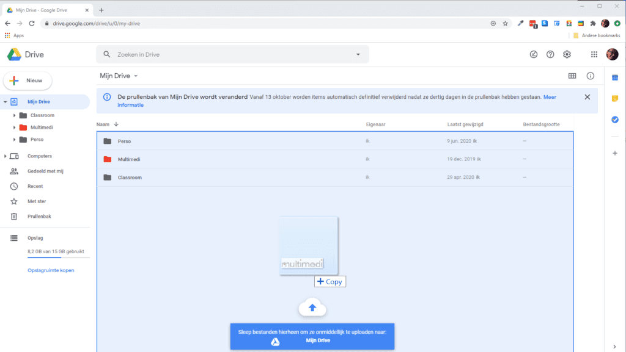
Task: Bookmark this page with the star icon
Action: pos(506,24)
